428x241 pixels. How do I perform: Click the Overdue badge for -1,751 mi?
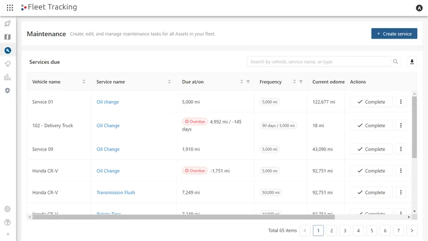tap(194, 171)
